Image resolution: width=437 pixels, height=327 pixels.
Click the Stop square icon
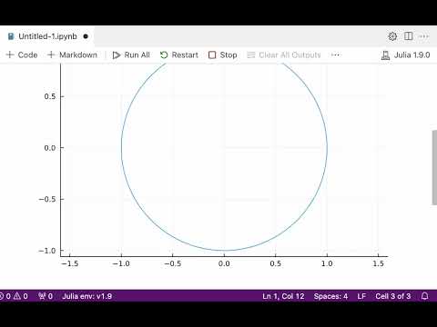212,54
